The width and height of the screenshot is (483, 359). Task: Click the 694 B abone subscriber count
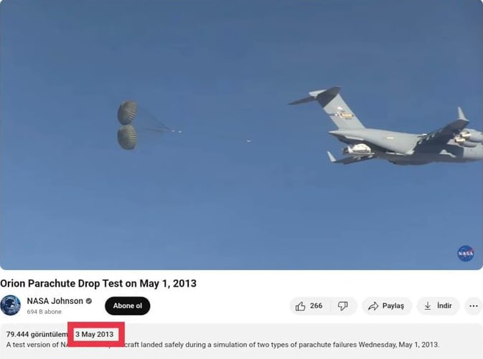[44, 312]
